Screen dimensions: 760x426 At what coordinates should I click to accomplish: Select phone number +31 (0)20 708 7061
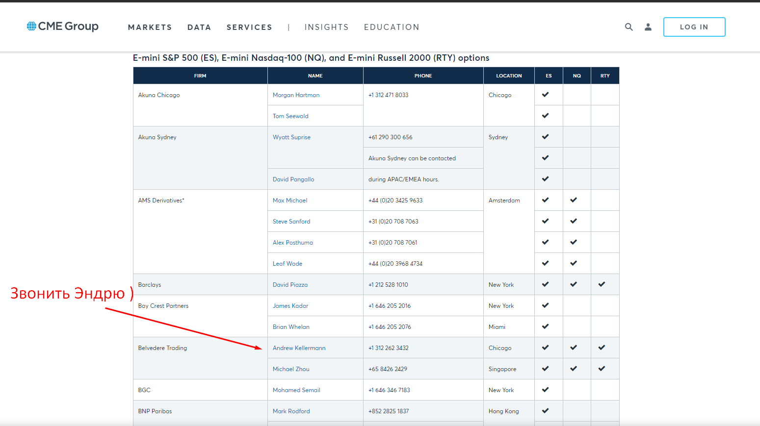[x=393, y=243]
